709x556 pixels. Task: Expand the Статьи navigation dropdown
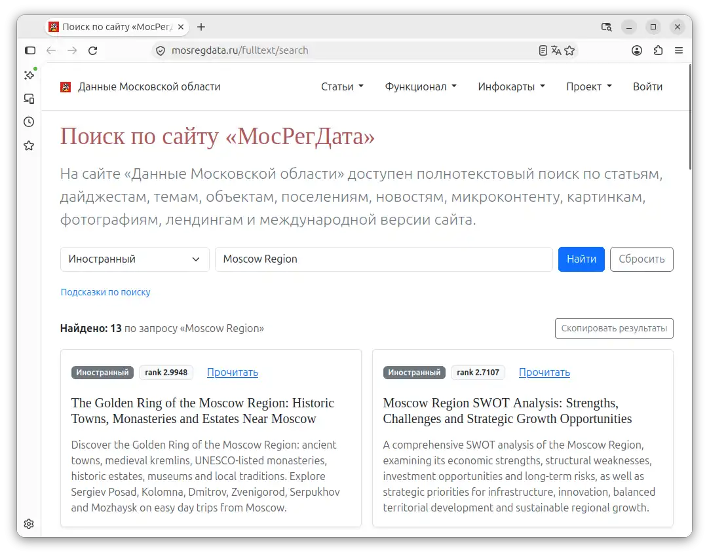point(342,87)
